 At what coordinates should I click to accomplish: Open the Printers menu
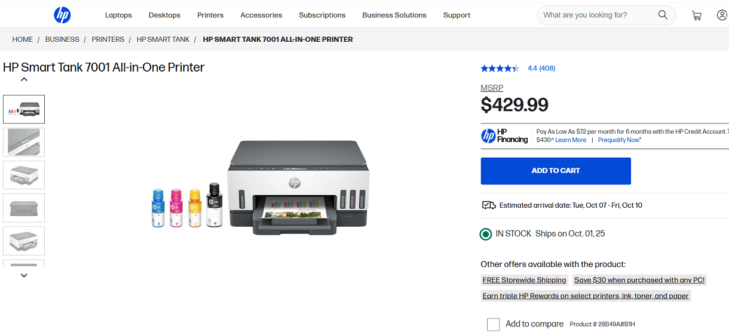(x=210, y=15)
